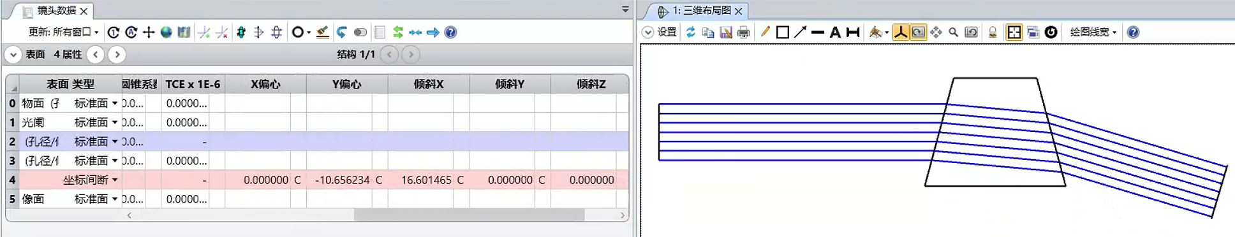The height and width of the screenshot is (237, 1235).
Task: Open the 绘图线宽 line width dropdown
Action: point(1093,32)
